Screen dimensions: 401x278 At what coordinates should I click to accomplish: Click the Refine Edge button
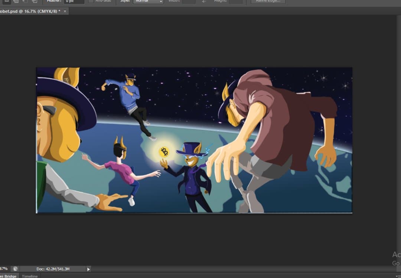[x=268, y=1]
